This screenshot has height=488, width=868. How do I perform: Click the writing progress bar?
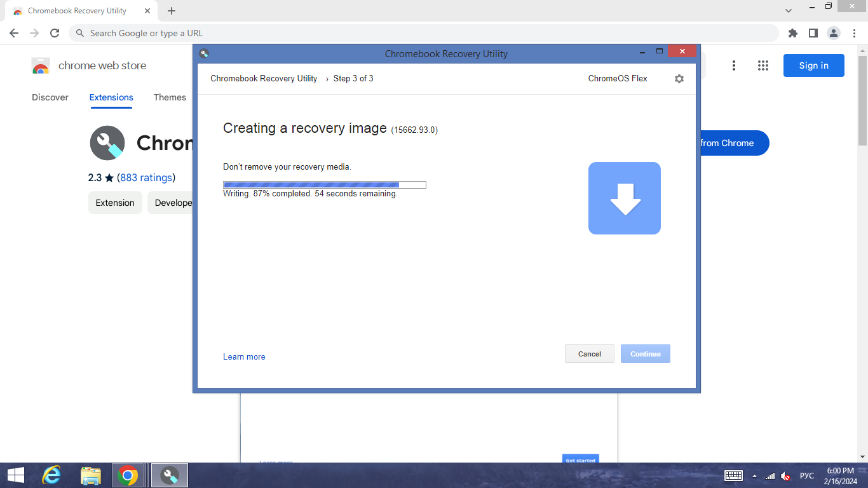coord(325,185)
